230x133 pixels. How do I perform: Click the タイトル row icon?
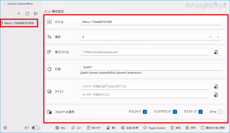pos(49,22)
